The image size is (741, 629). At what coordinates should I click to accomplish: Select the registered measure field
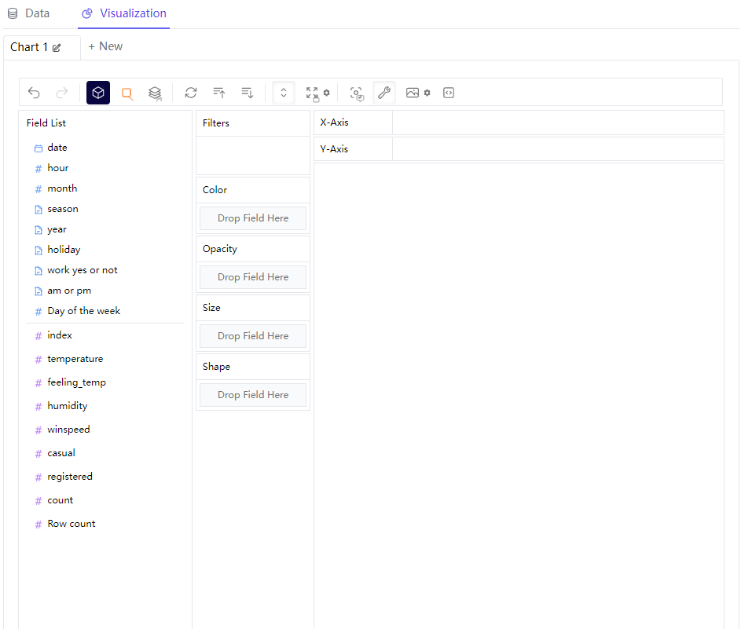coord(70,477)
